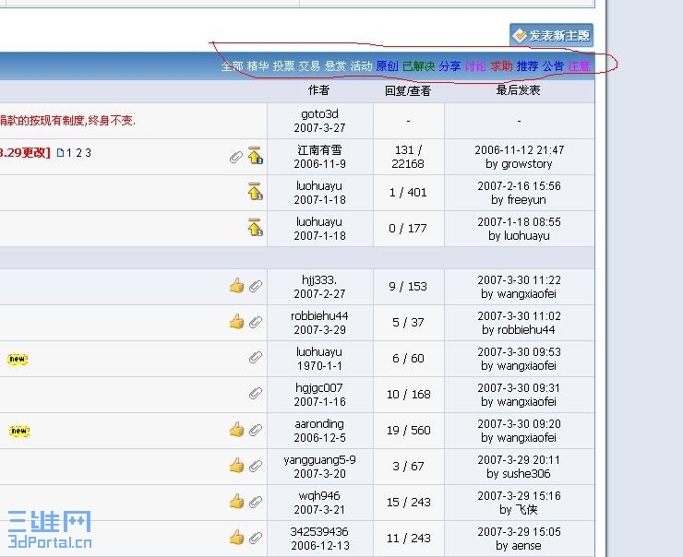Filter threads by 原创 category
Image resolution: width=683 pixels, height=557 pixels.
(x=388, y=66)
